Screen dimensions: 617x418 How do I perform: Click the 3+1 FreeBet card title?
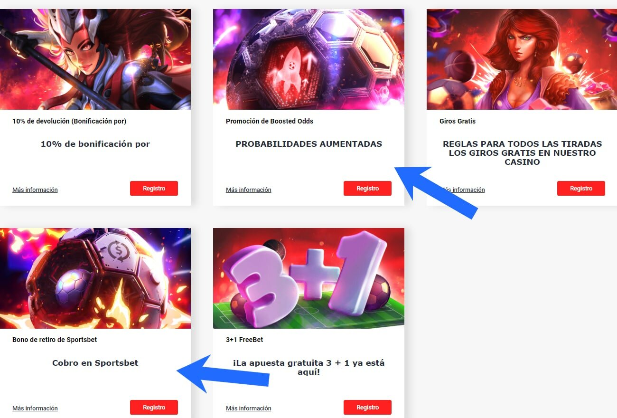click(x=244, y=340)
